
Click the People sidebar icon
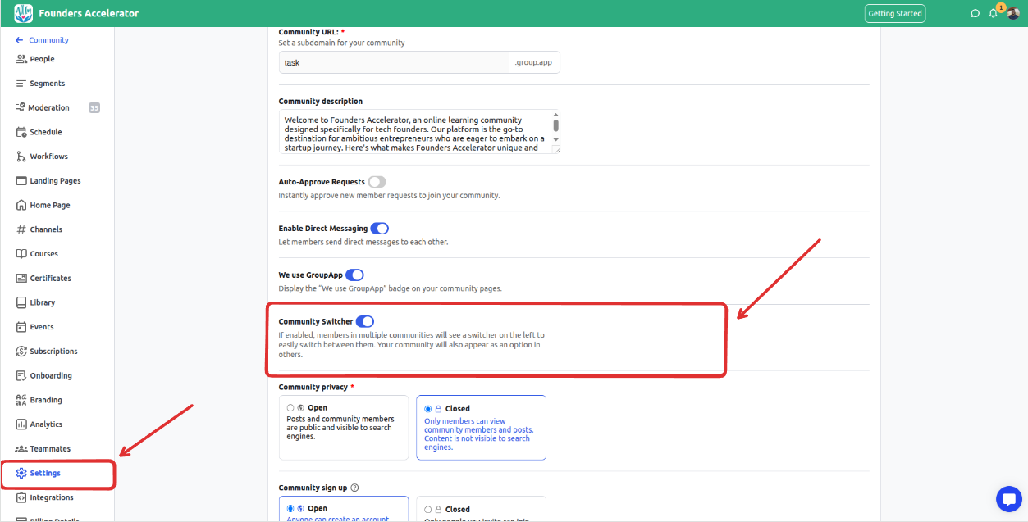(21, 59)
